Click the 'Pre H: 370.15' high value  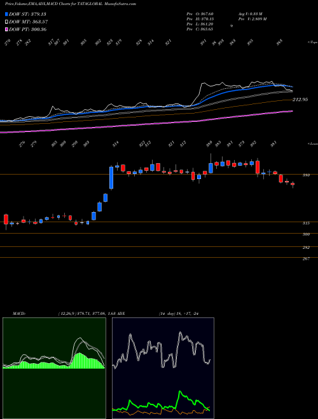pos(200,19)
